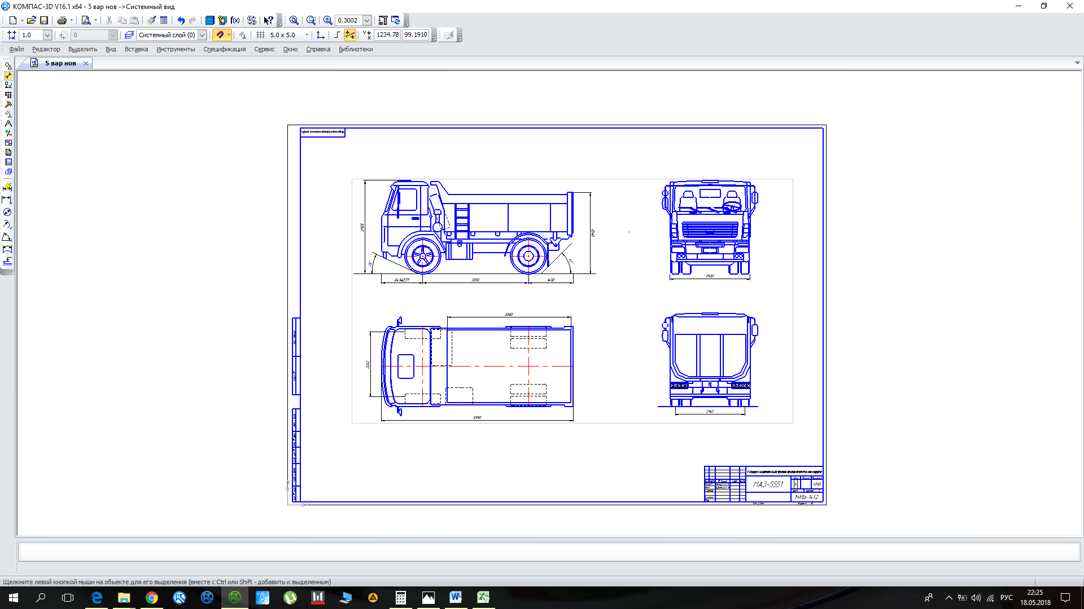The width and height of the screenshot is (1084, 609).
Task: Open the Редактор menu
Action: point(46,50)
